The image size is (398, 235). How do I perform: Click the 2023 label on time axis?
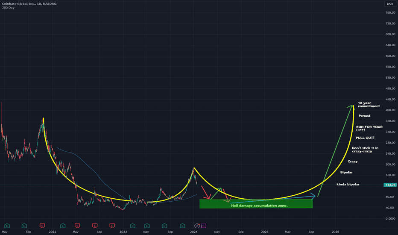pyautogui.click(x=123, y=232)
